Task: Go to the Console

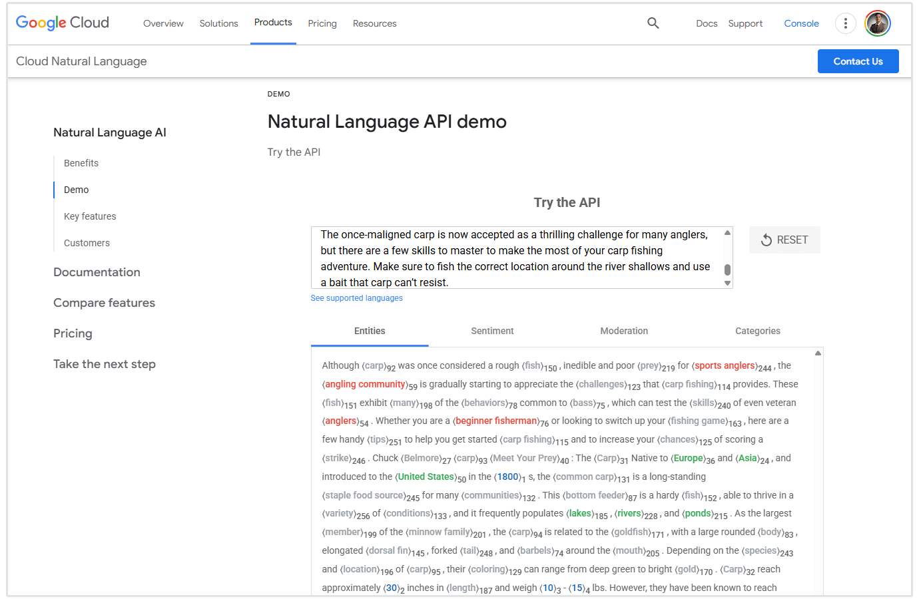Action: tap(801, 23)
